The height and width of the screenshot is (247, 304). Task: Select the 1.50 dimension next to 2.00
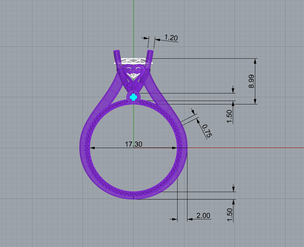coord(229,215)
